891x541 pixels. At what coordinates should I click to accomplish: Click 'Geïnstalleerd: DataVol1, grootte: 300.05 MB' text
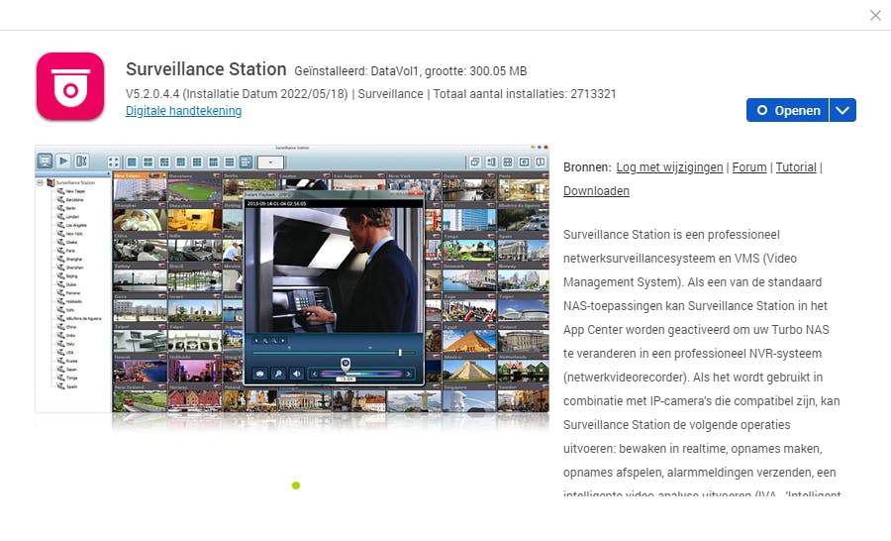[x=410, y=71]
